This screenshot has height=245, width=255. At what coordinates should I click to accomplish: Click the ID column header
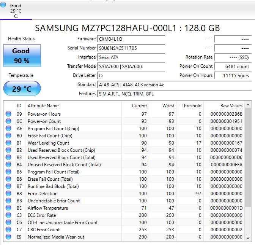click(19, 106)
